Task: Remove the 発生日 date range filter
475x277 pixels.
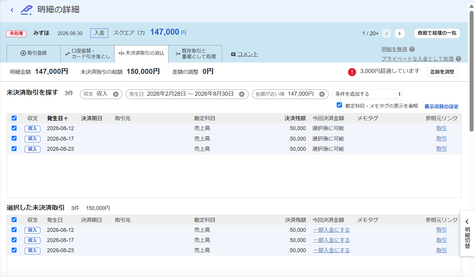Action: coord(242,94)
